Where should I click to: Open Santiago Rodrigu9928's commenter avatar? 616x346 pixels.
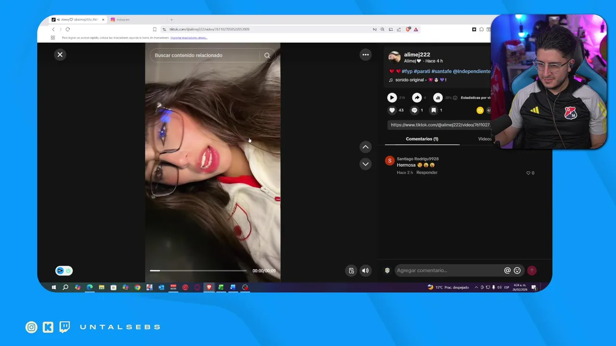coord(390,161)
